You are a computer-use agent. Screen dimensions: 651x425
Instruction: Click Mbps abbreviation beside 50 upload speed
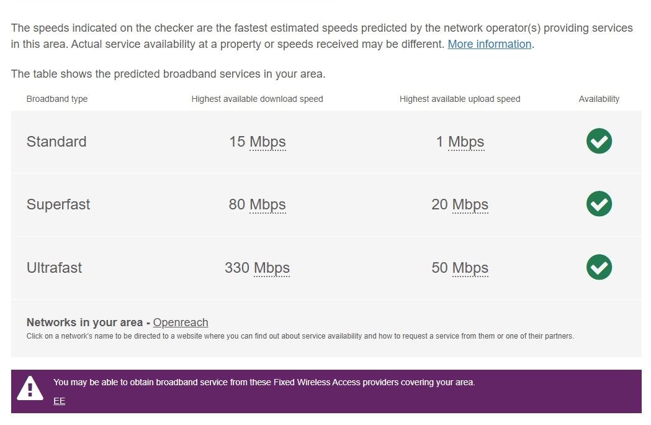[x=470, y=268]
